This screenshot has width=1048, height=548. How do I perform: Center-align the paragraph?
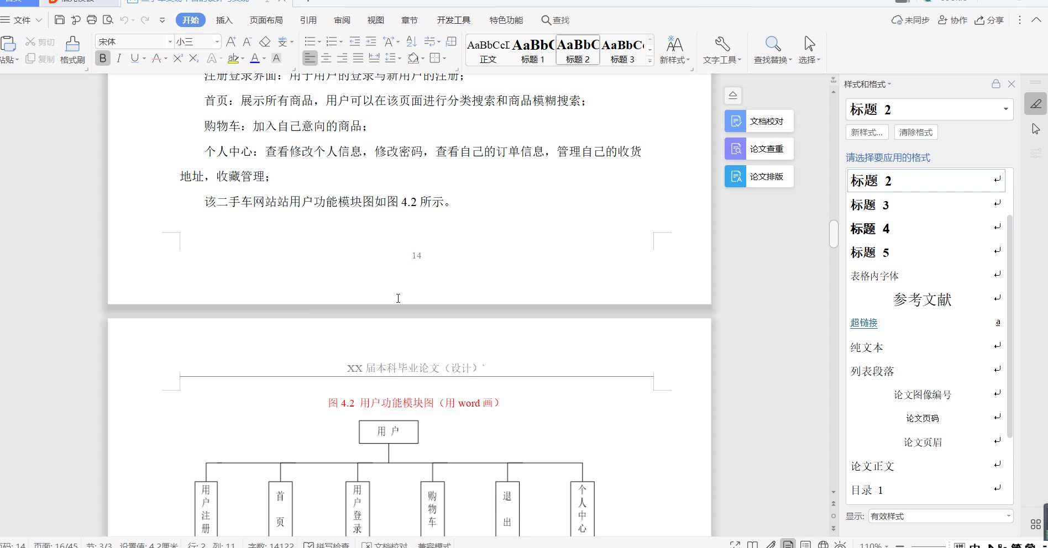[326, 58]
